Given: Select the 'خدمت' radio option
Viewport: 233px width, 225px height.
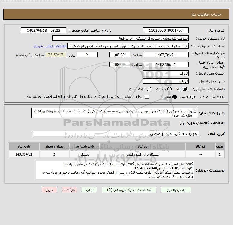Looking at the screenshot, I should [169, 89].
